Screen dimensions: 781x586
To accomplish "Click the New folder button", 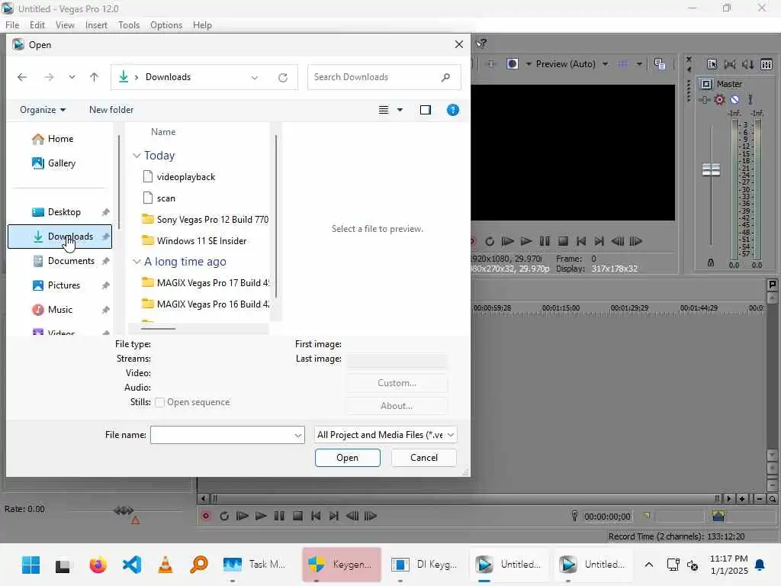I will [x=111, y=110].
